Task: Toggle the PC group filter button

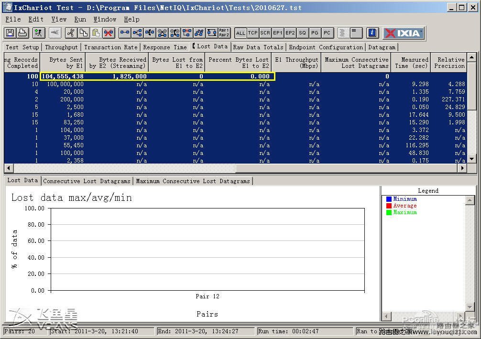Action: (x=327, y=33)
